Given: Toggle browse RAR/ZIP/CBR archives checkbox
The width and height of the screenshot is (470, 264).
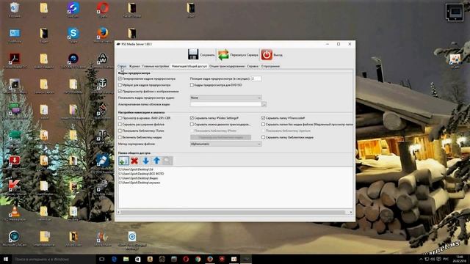Looking at the screenshot, I should point(120,118).
